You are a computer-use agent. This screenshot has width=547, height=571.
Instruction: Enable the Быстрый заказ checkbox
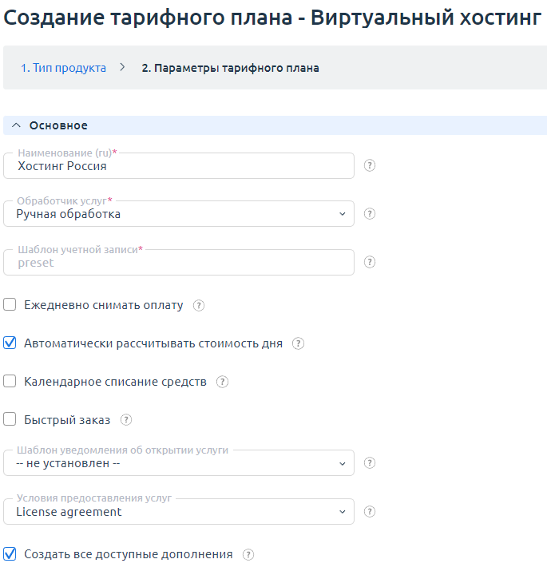click(10, 420)
